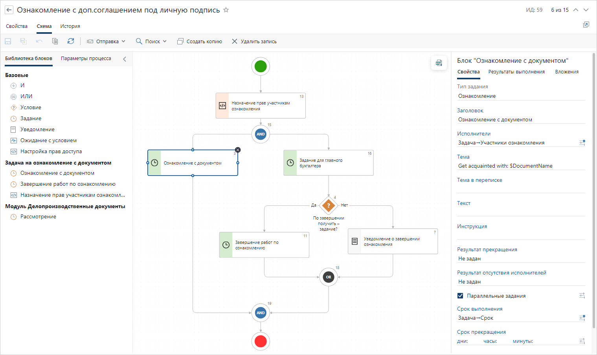Screen dimensions: 597x355
Task: Click the green start node
Action: (x=261, y=66)
